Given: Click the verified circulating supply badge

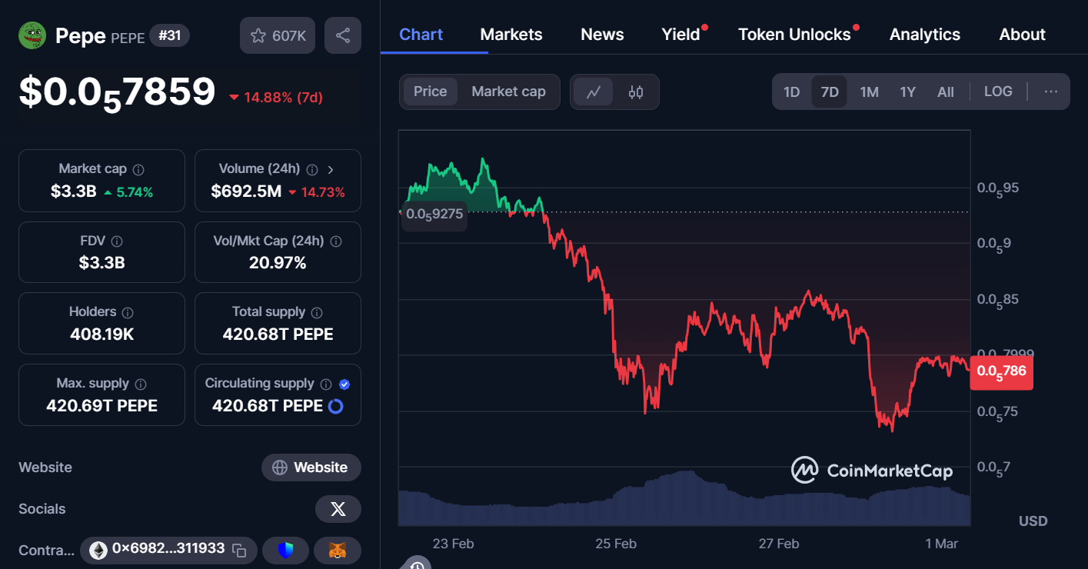Looking at the screenshot, I should 344,384.
